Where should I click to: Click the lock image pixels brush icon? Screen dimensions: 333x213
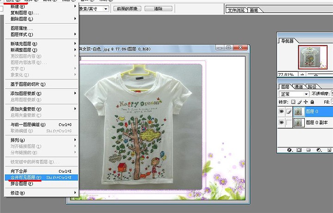(x=299, y=102)
